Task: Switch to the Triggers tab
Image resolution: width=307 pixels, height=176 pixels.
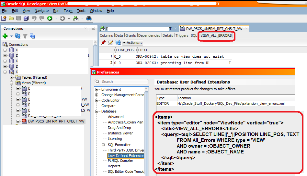Action: tap(182, 35)
